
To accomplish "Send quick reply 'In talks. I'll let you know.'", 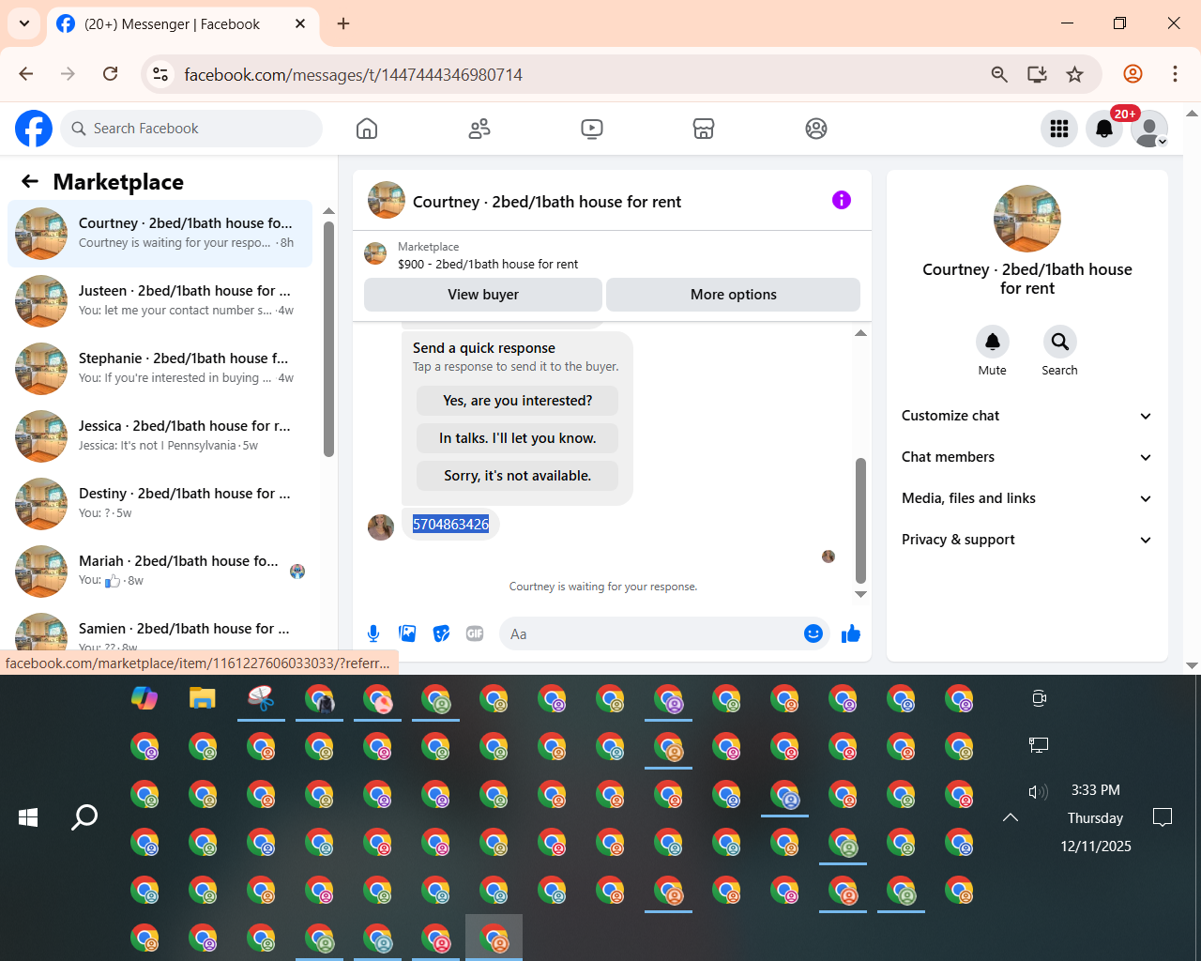I will 518,438.
